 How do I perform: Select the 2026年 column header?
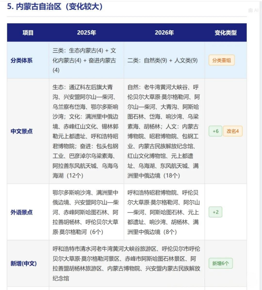pyautogui.click(x=164, y=33)
